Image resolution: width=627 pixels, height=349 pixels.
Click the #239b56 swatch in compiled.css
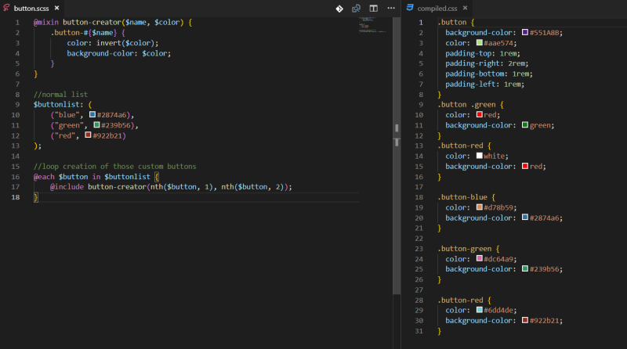[525, 268]
